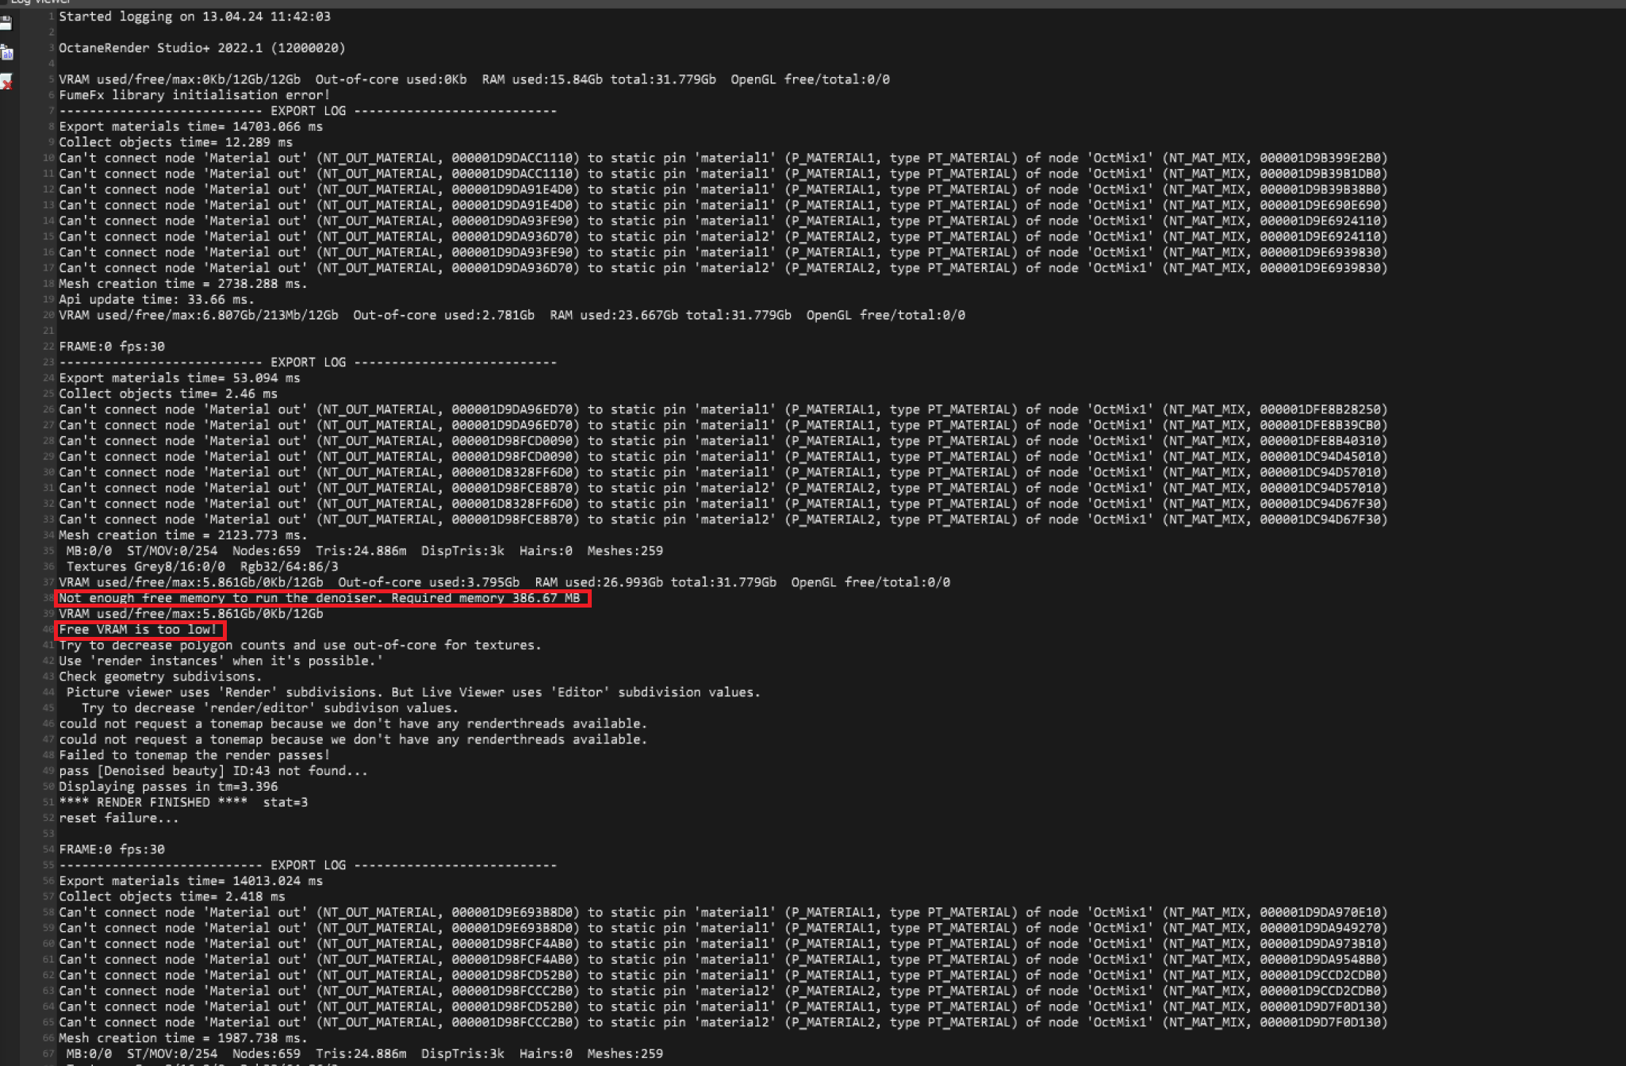Select the OctaneRender Studio+ 2022.1 version line
Viewport: 1626px width, 1066px height.
(x=201, y=48)
